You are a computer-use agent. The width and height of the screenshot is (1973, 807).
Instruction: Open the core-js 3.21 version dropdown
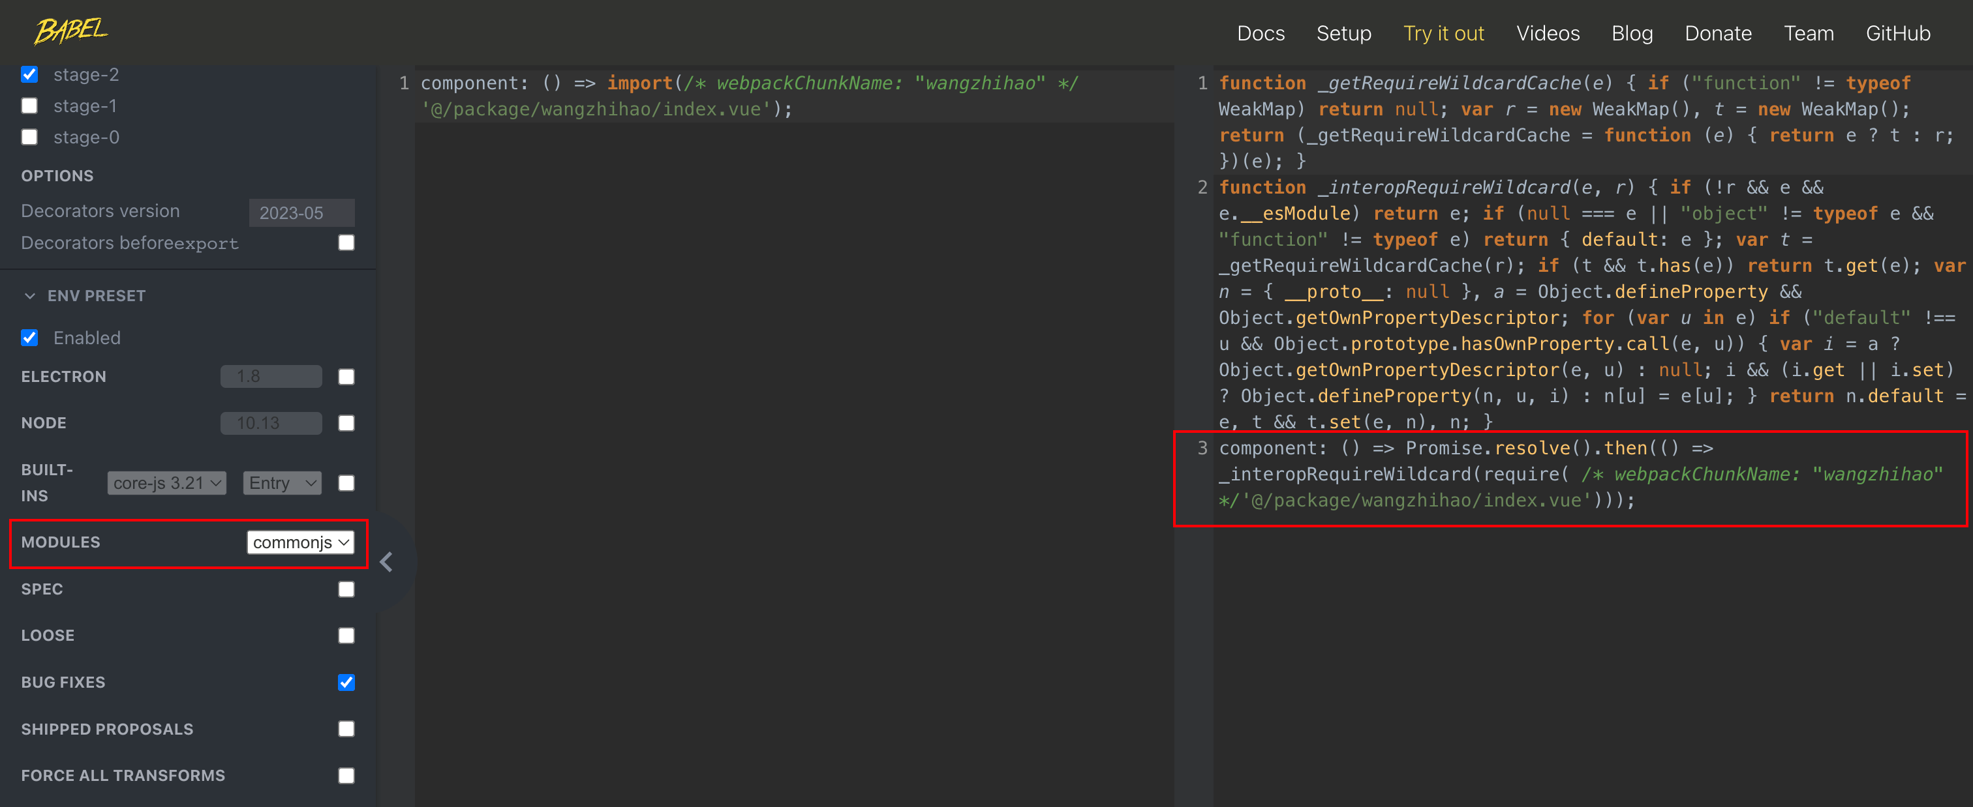166,482
